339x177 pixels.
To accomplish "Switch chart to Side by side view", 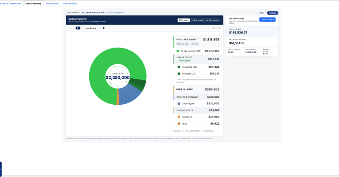I will pos(197,20).
